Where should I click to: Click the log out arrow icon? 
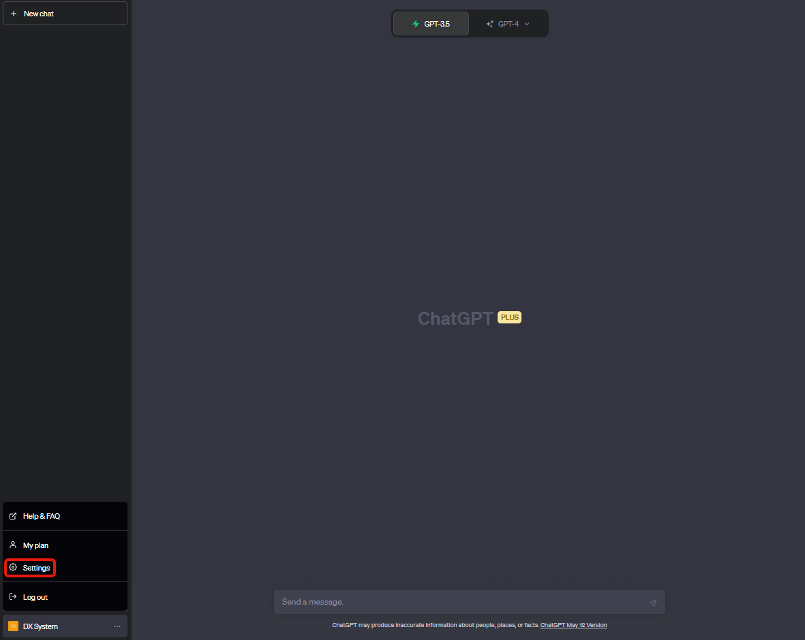click(x=14, y=597)
